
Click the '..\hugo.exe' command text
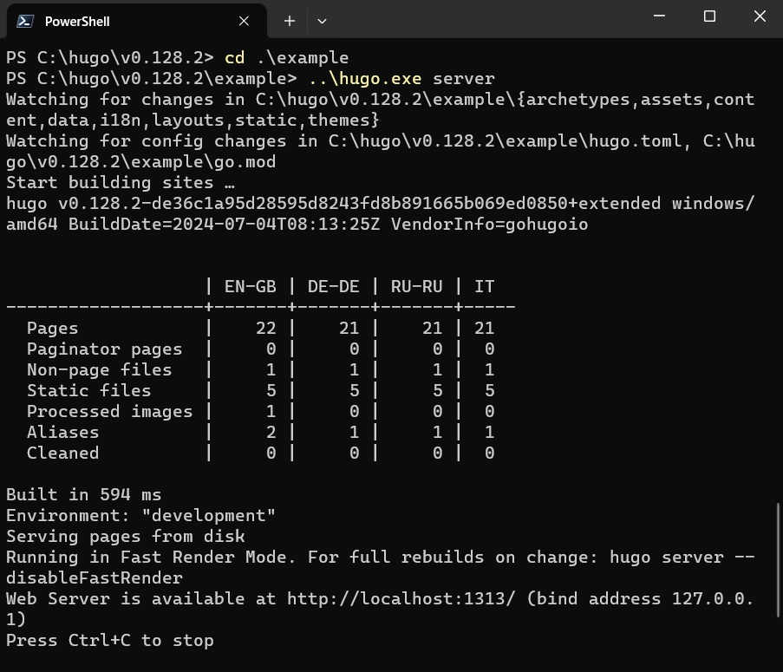tap(365, 78)
